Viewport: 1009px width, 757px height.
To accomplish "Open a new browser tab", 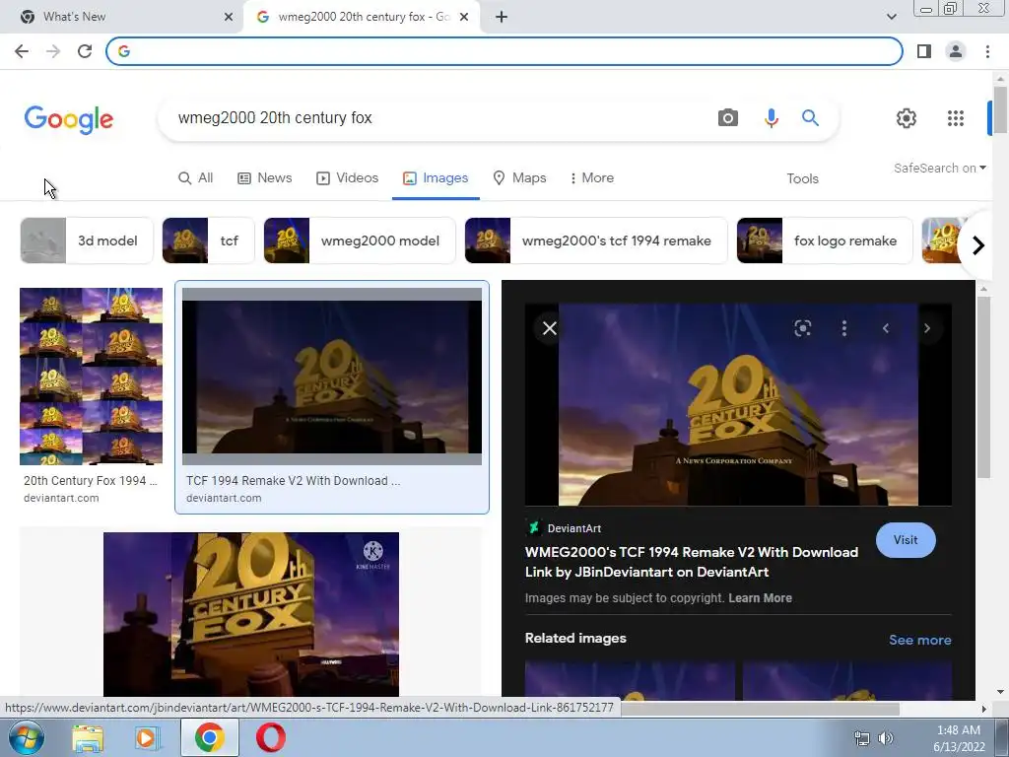I will (502, 17).
